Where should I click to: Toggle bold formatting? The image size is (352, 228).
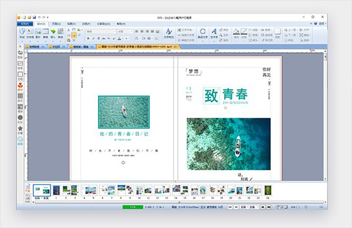click(x=88, y=39)
